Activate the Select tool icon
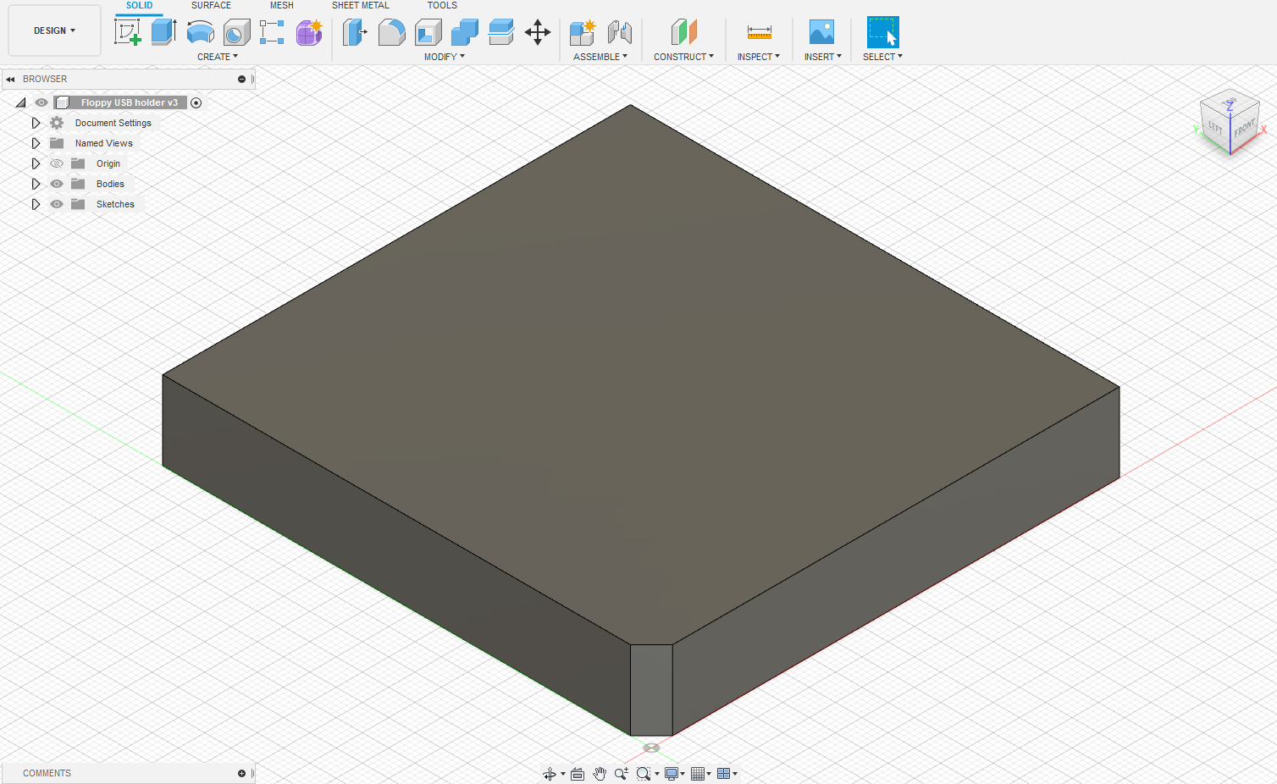 (x=882, y=32)
